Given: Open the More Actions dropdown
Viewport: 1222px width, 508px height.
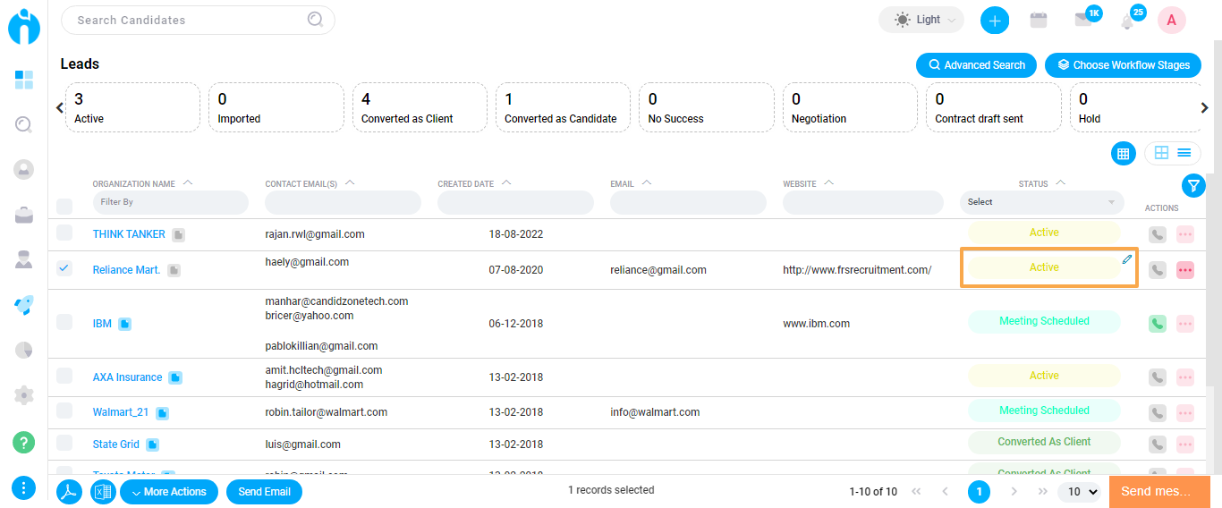Looking at the screenshot, I should (x=169, y=492).
